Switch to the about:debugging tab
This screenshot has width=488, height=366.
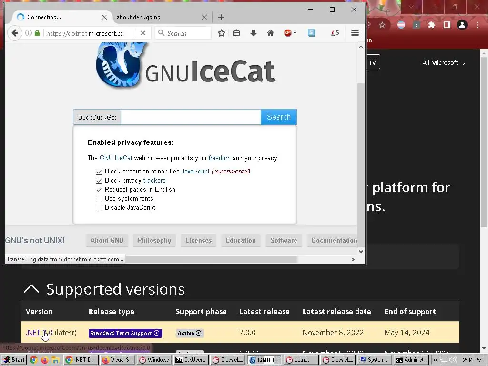pyautogui.click(x=139, y=17)
